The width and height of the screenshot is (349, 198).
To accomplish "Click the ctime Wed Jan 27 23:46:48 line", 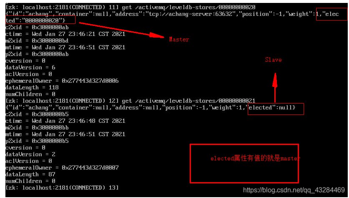I will (65, 121).
